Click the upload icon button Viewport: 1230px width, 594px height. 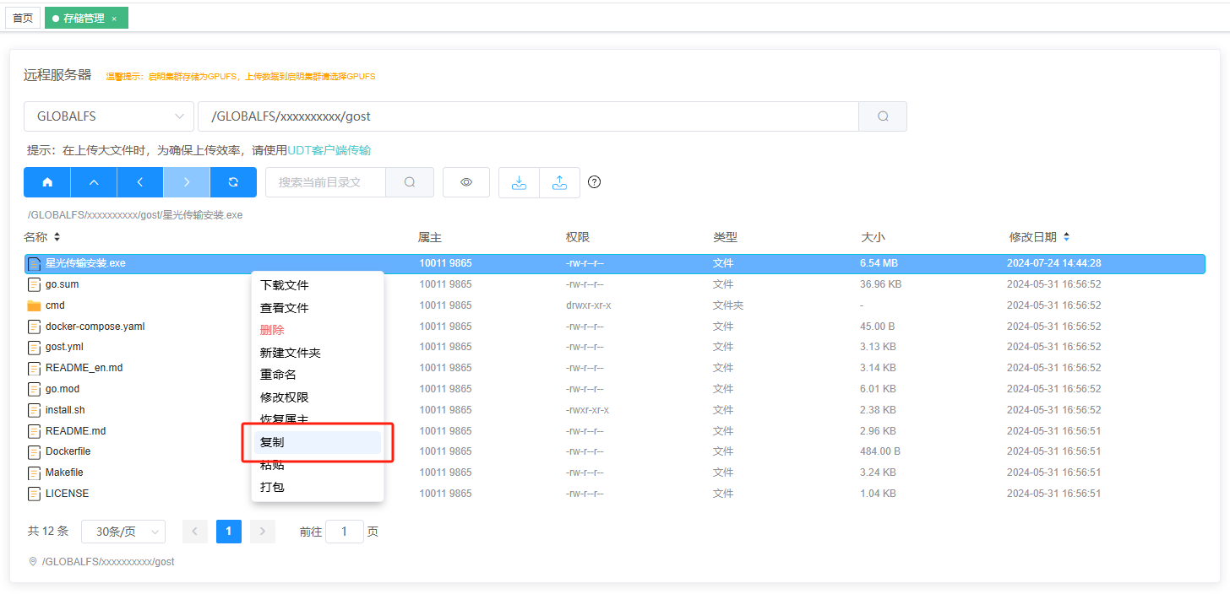[559, 182]
